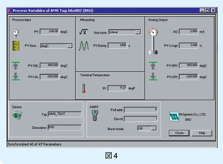Click the up arrow icon beside PV USL
This screenshot has width=223, height=164.
coord(16,66)
